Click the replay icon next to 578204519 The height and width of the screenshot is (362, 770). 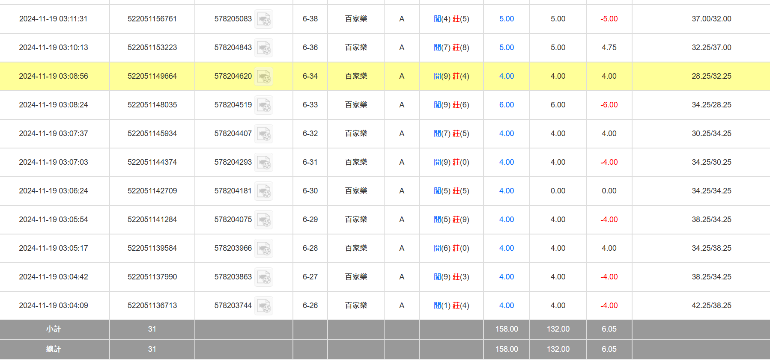point(263,105)
